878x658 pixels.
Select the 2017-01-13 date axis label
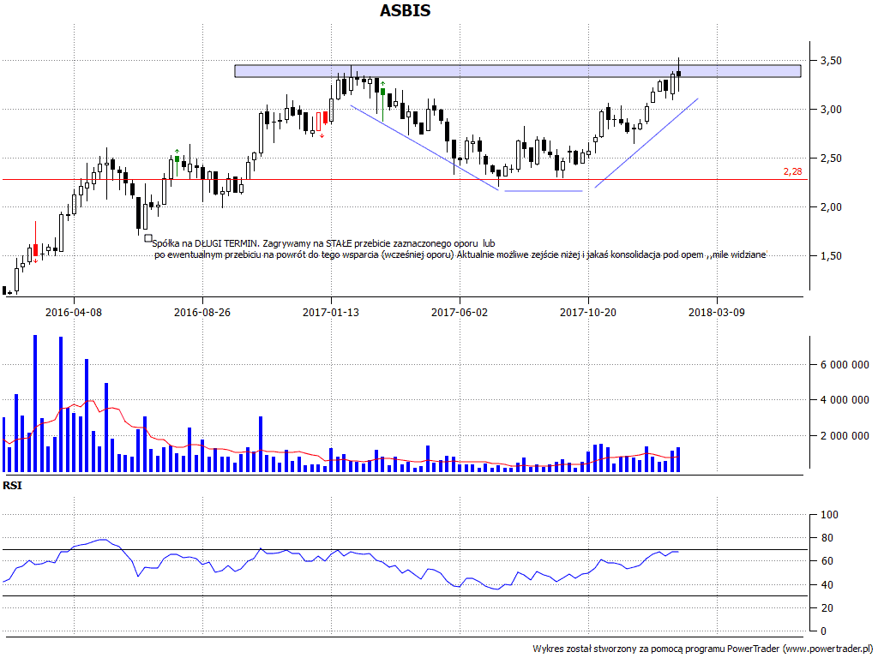click(331, 312)
